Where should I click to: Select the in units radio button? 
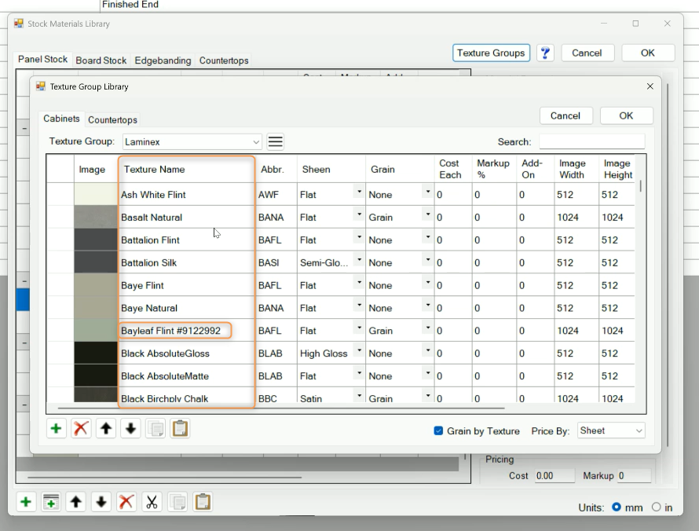(x=656, y=507)
